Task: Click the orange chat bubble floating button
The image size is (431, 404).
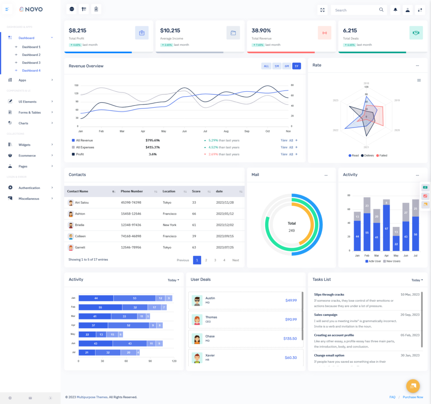Action: point(413,386)
